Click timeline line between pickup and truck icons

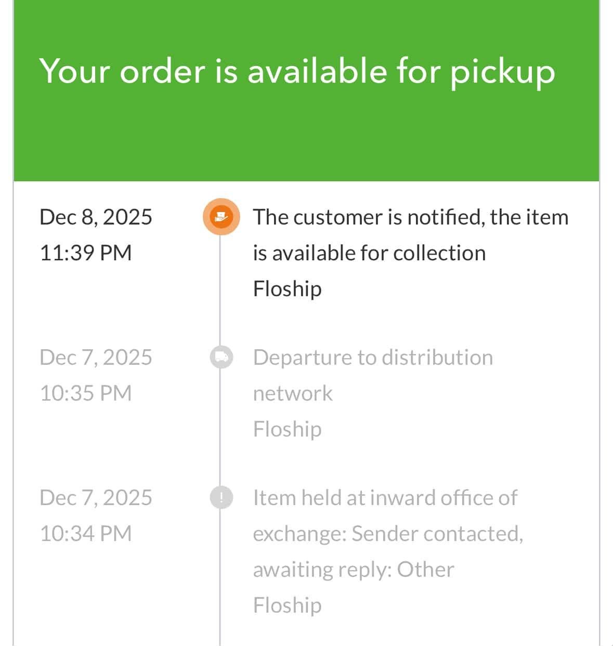220,291
